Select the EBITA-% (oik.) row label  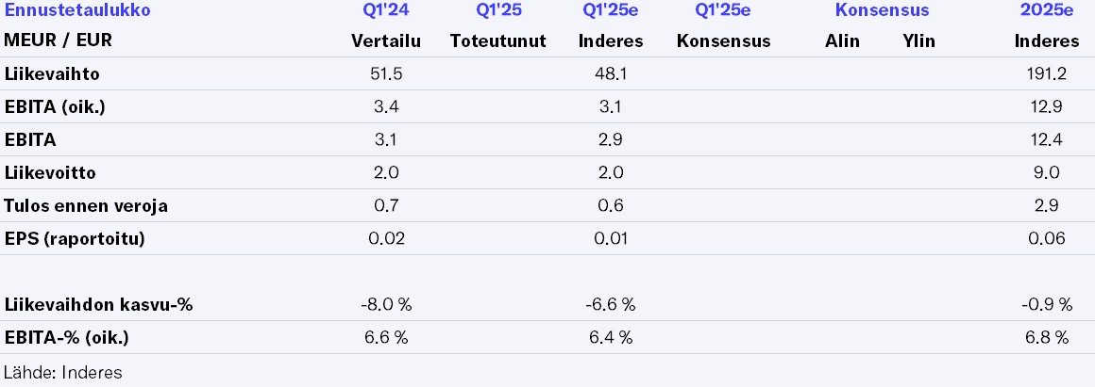[x=66, y=337]
